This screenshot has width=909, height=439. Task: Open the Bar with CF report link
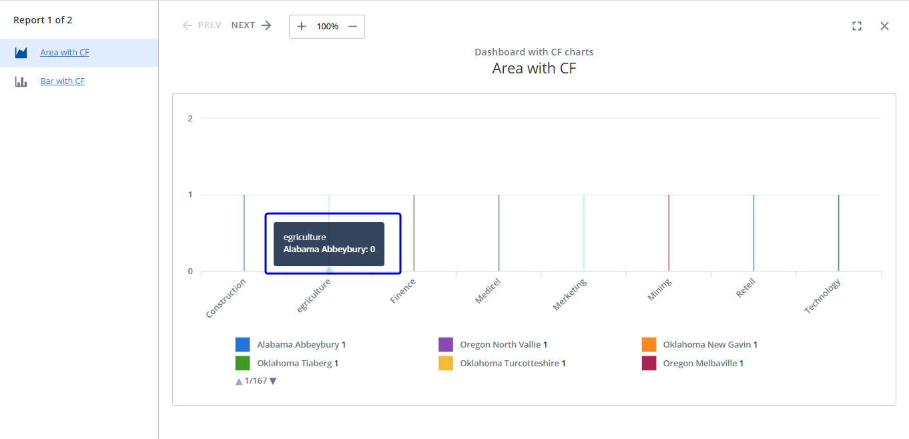point(62,81)
